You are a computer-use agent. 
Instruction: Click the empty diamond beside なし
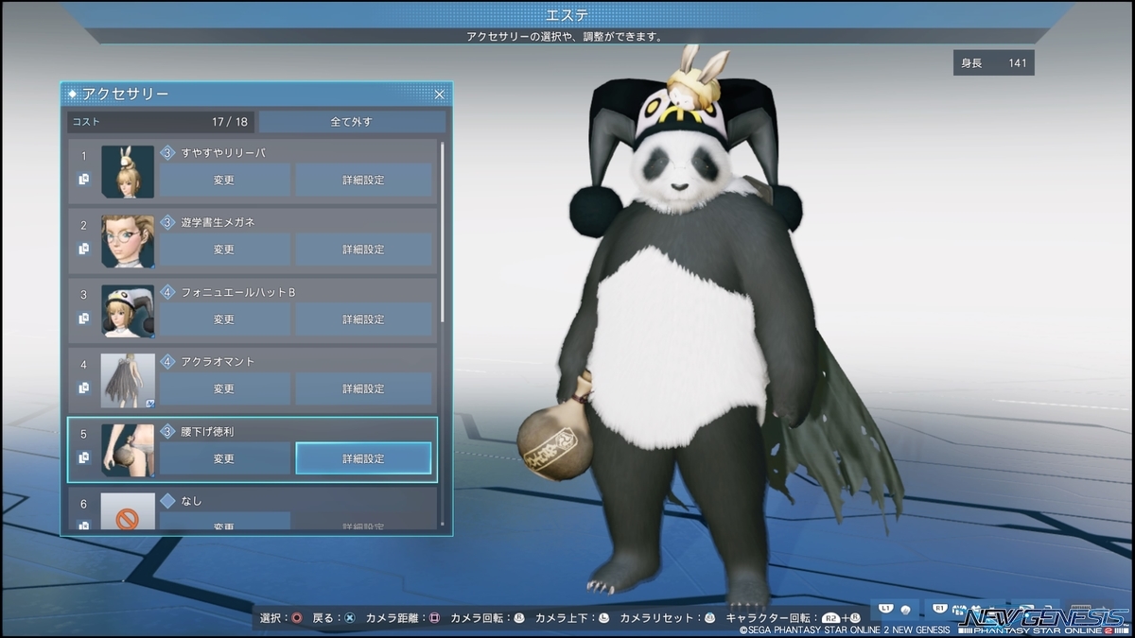pyautogui.click(x=167, y=501)
